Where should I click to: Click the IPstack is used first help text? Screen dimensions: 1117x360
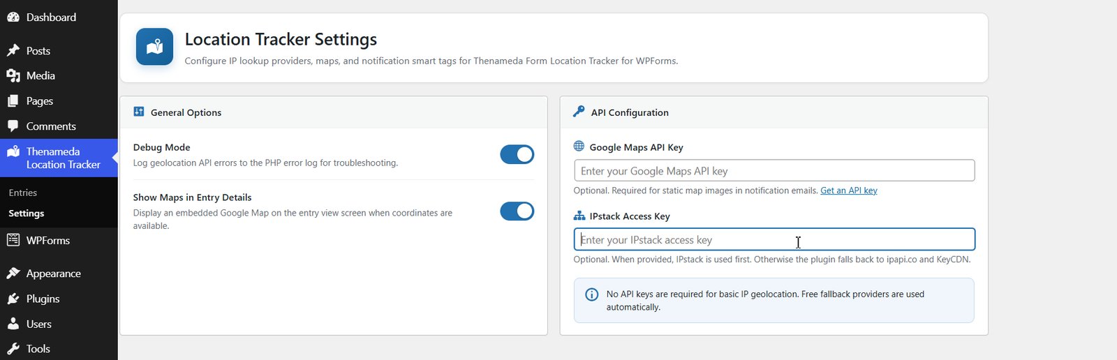tap(772, 260)
